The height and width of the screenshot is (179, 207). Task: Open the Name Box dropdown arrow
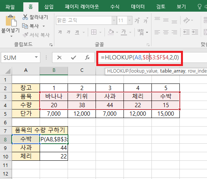coord(36,57)
